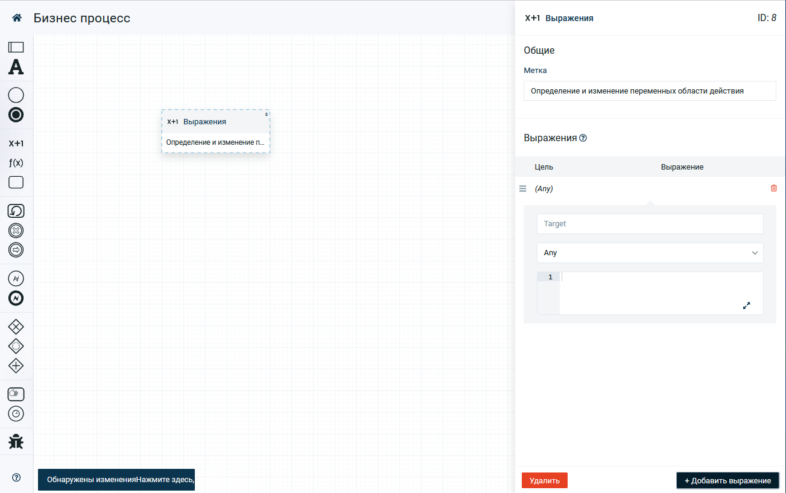
Task: Add a loop sub-process element
Action: (16, 211)
